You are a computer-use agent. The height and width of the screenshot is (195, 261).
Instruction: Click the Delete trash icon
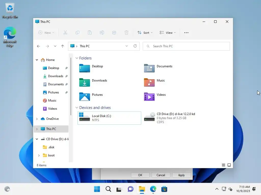[126, 32]
